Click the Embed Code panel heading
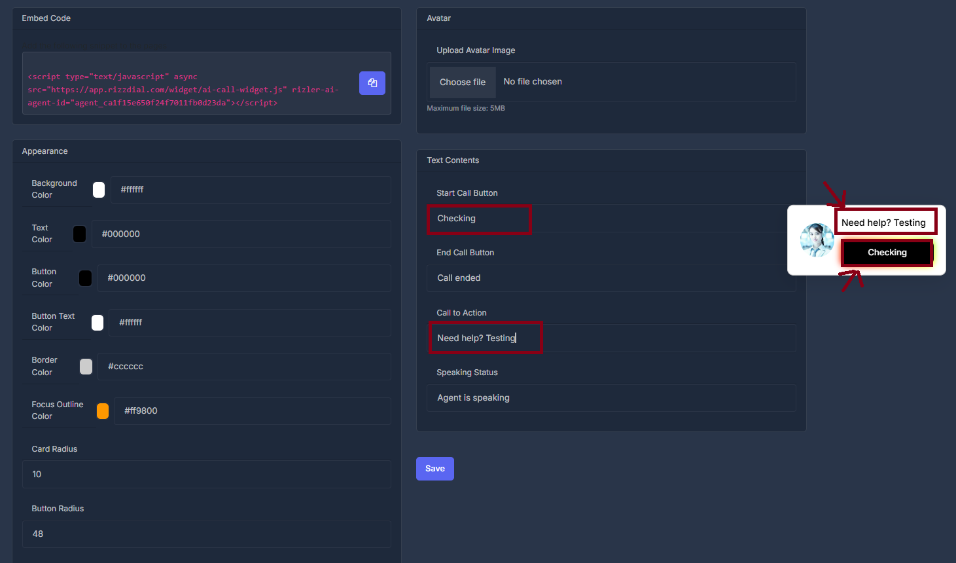Viewport: 956px width, 563px height. tap(46, 18)
